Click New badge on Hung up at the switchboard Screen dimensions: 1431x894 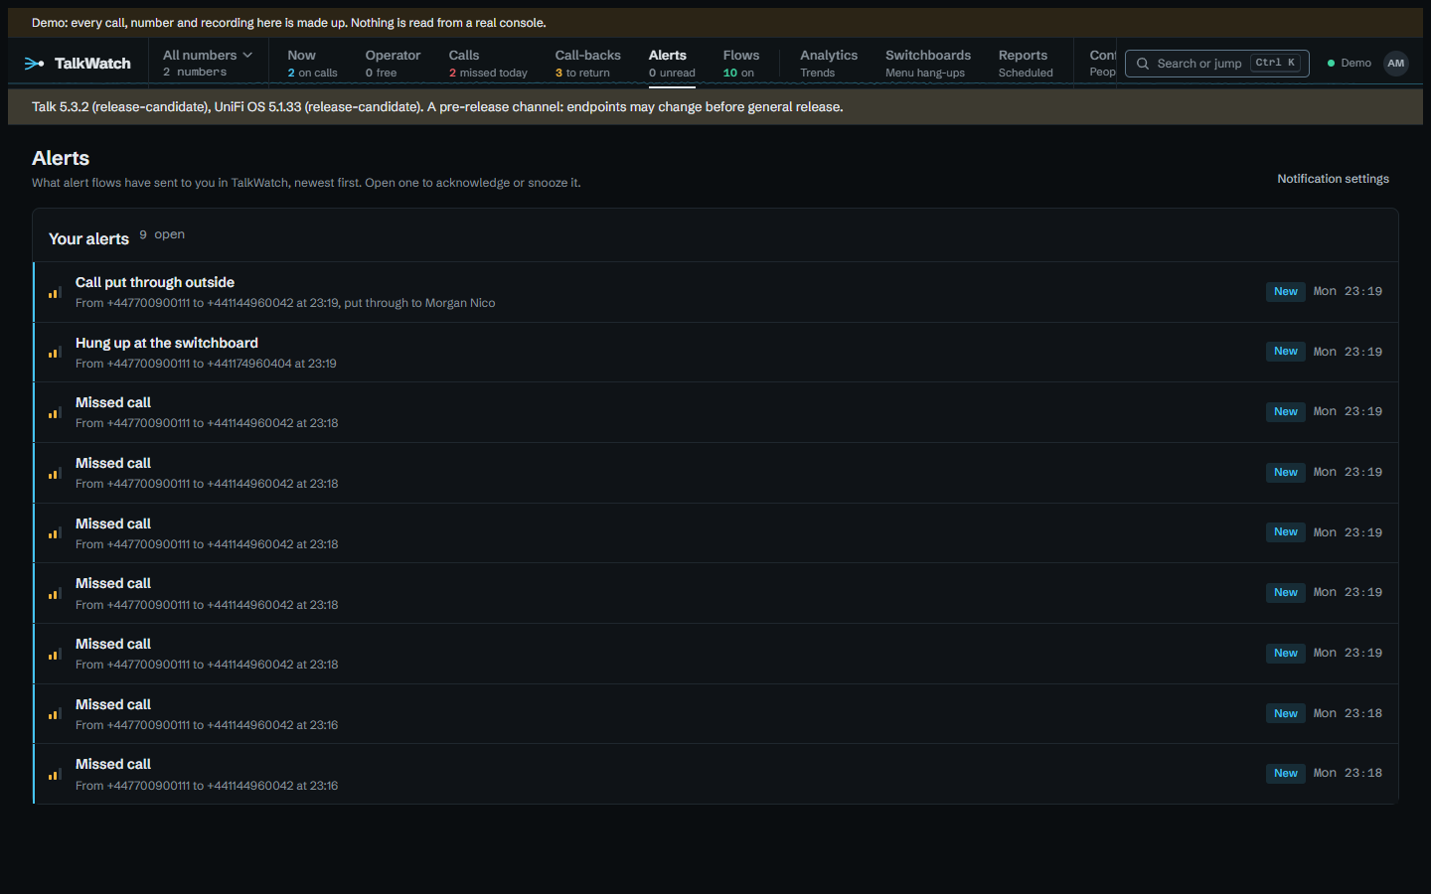click(1286, 352)
